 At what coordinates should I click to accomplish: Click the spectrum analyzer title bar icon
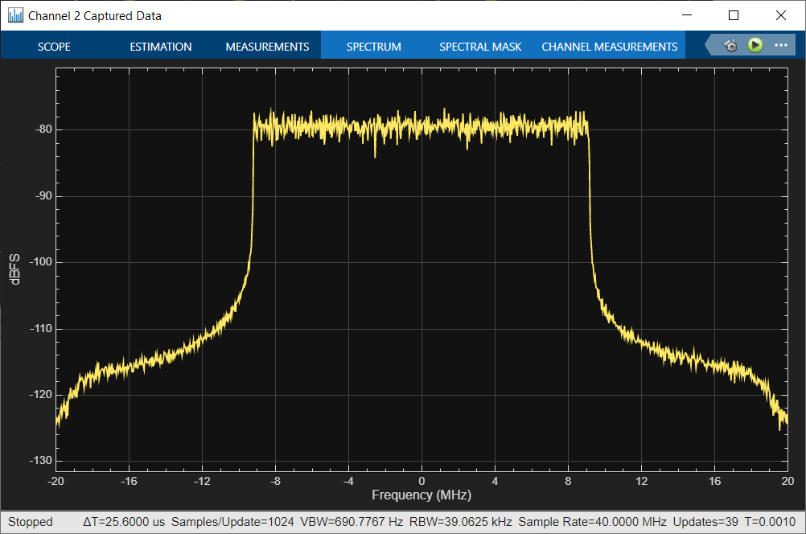tap(15, 15)
